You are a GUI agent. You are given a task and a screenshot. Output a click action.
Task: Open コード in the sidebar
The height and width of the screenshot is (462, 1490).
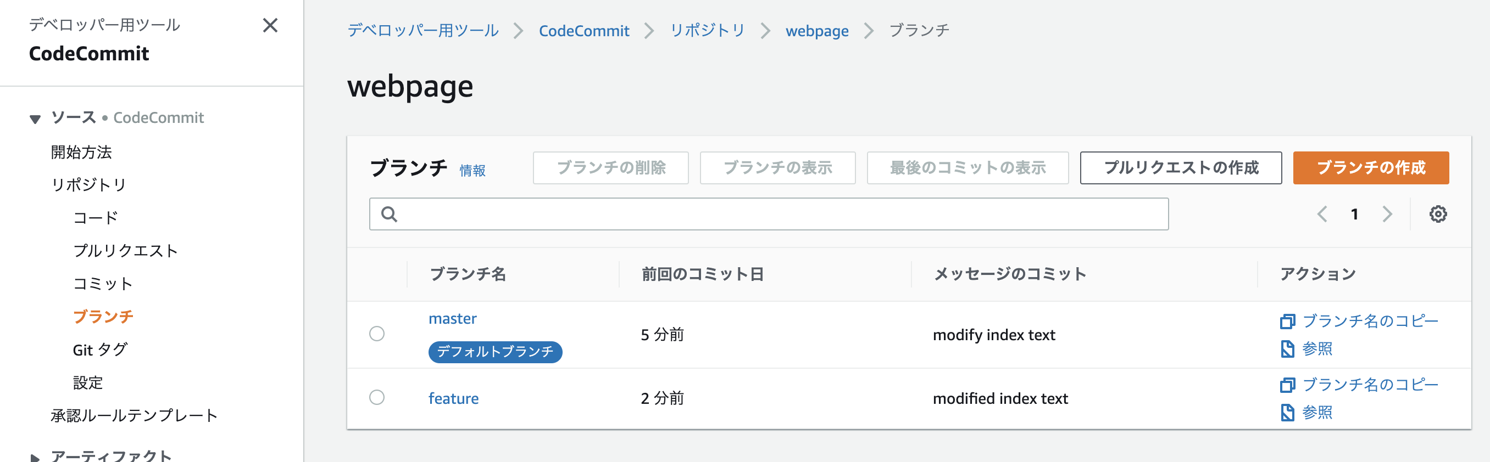pyautogui.click(x=96, y=218)
